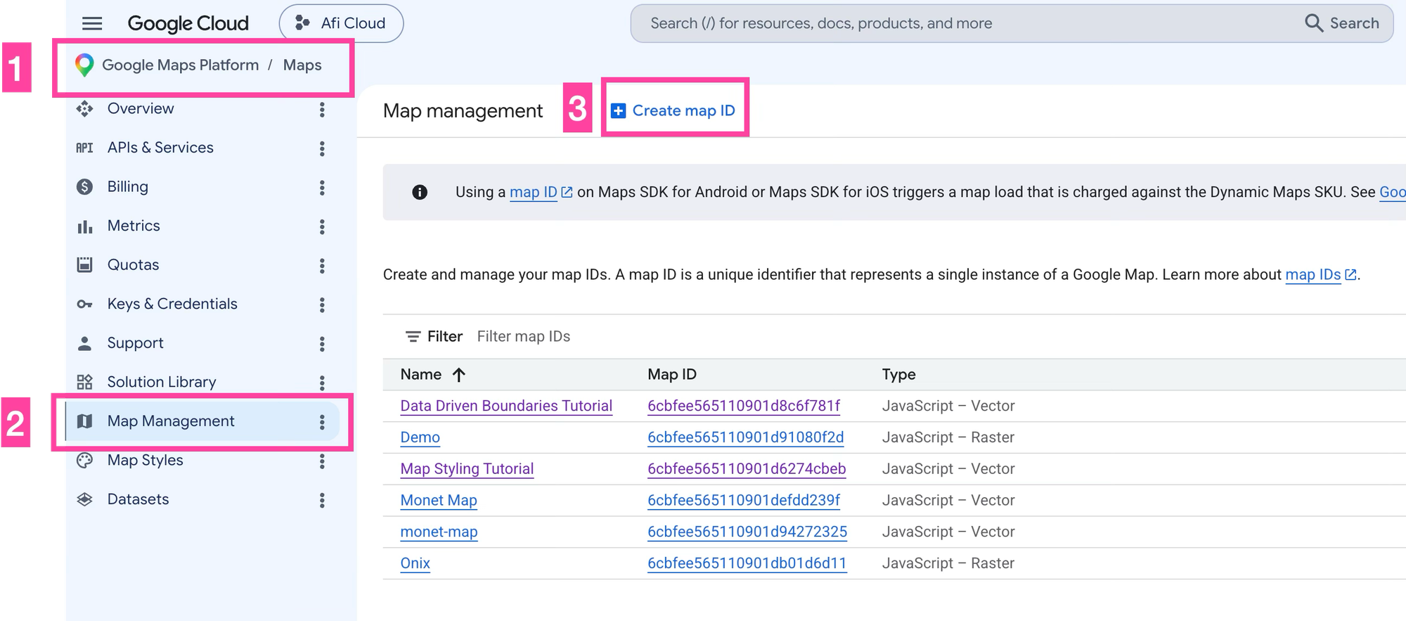Expand APIs & Services three-dot menu

point(322,148)
